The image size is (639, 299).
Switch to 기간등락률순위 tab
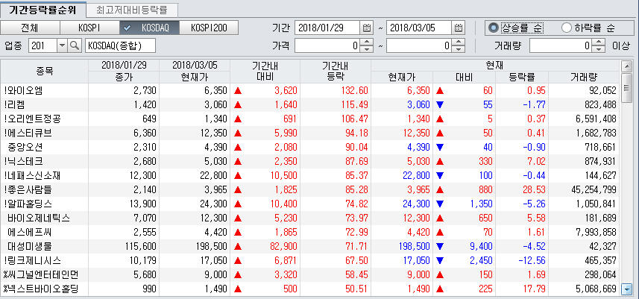coord(43,9)
